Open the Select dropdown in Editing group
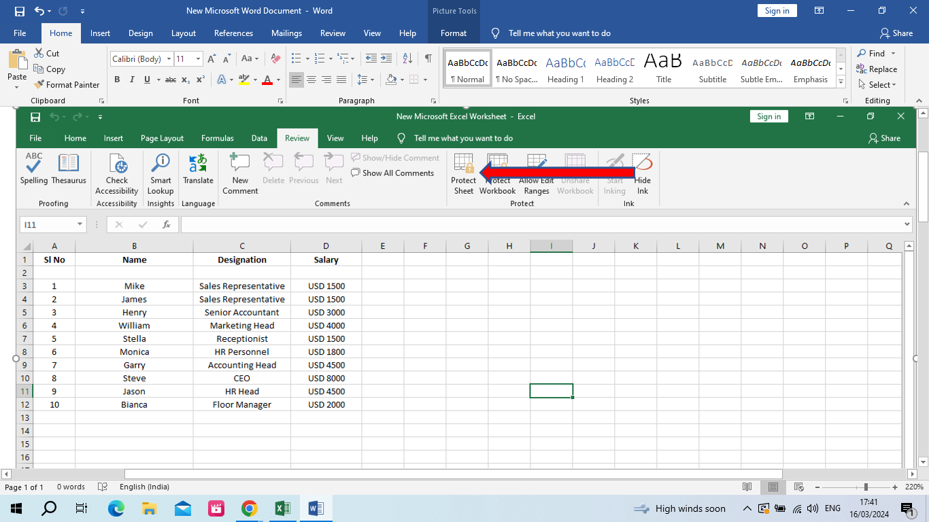Image resolution: width=929 pixels, height=522 pixels. coord(877,85)
